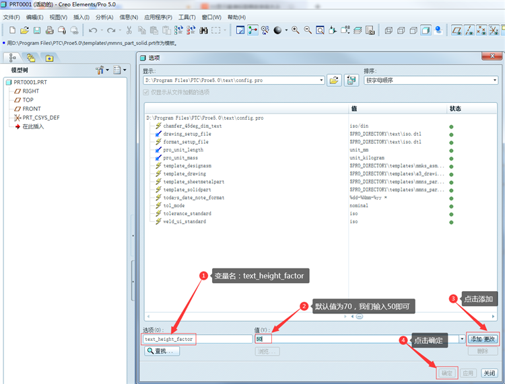Click the OK confirm button
This screenshot has height=384, width=505.
447,373
